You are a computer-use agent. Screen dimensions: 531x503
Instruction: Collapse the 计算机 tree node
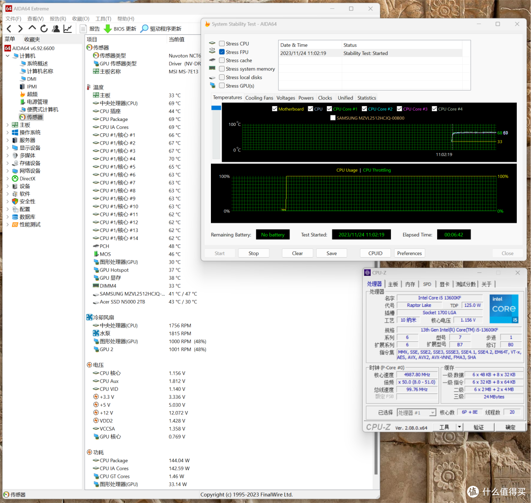(7, 56)
